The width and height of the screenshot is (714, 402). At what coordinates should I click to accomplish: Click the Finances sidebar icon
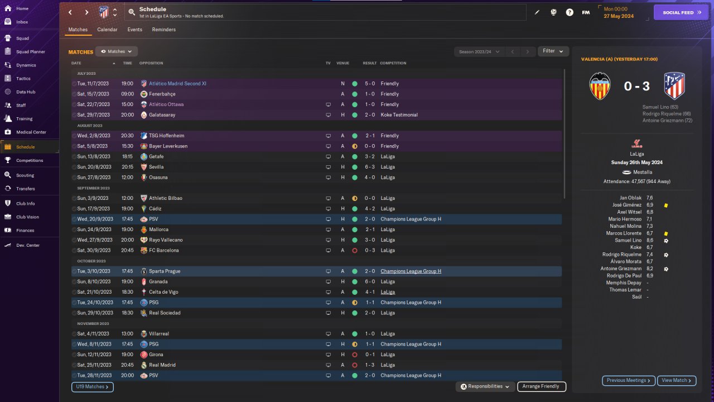[x=8, y=230]
